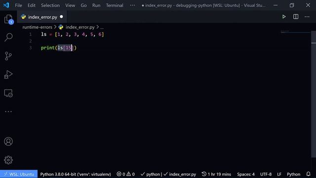Open the Edit menu

(32, 5)
